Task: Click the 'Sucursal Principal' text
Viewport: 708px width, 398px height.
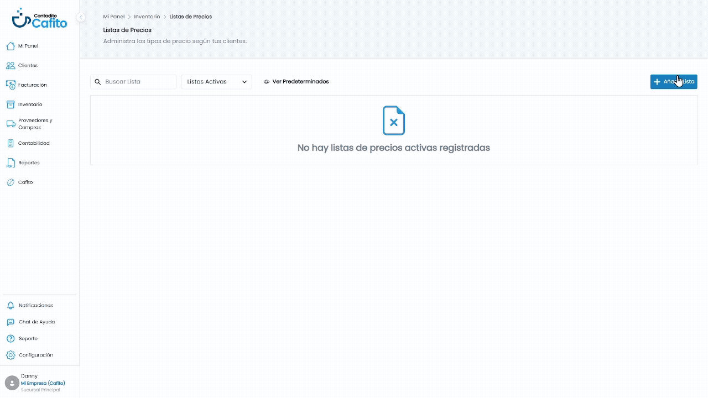Action: (40, 390)
